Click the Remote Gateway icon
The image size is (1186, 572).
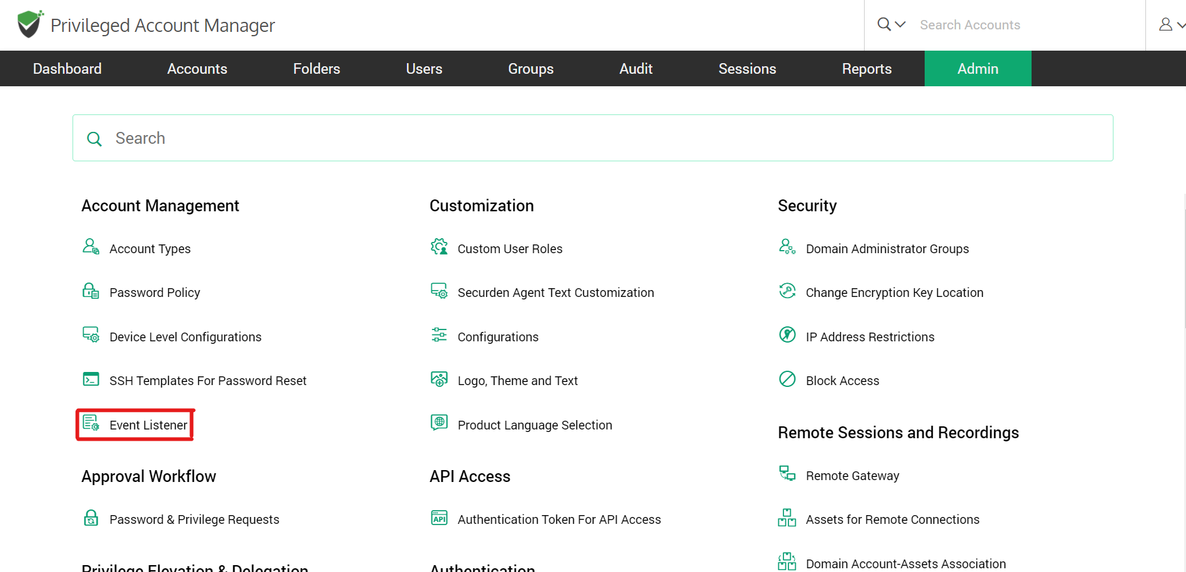787,474
